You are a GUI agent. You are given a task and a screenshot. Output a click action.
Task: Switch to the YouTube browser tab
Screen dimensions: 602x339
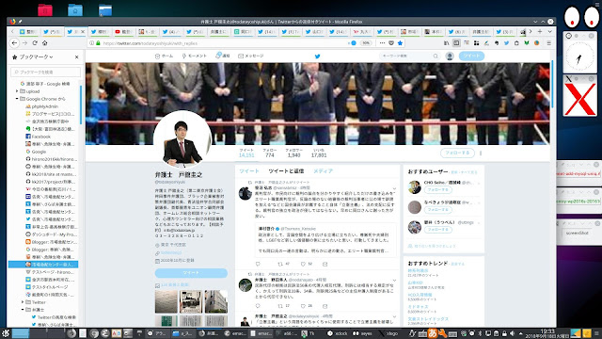pos(123,31)
